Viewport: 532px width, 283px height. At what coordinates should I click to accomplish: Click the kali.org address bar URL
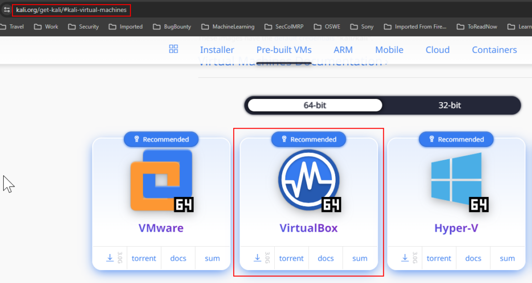click(x=71, y=10)
